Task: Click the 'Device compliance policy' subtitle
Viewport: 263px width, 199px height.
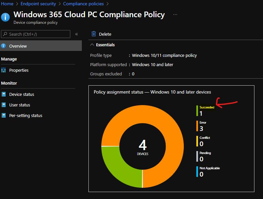Action: [36, 22]
